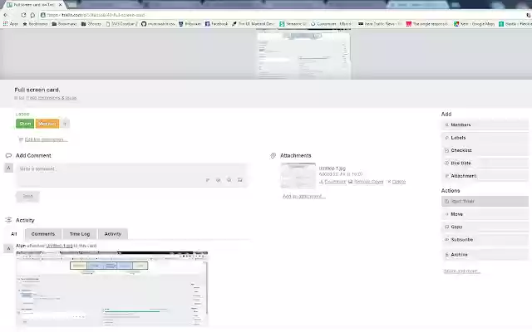Image resolution: width=532 pixels, height=332 pixels.
Task: Click the browser home icon
Action: click(32, 15)
